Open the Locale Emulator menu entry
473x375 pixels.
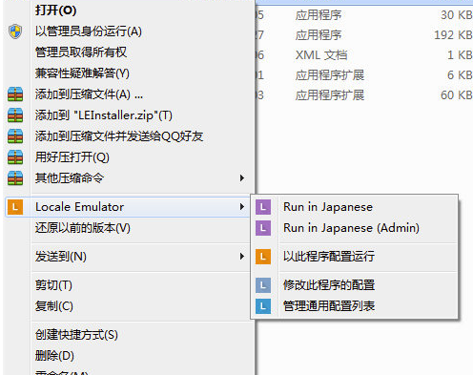pyautogui.click(x=127, y=207)
